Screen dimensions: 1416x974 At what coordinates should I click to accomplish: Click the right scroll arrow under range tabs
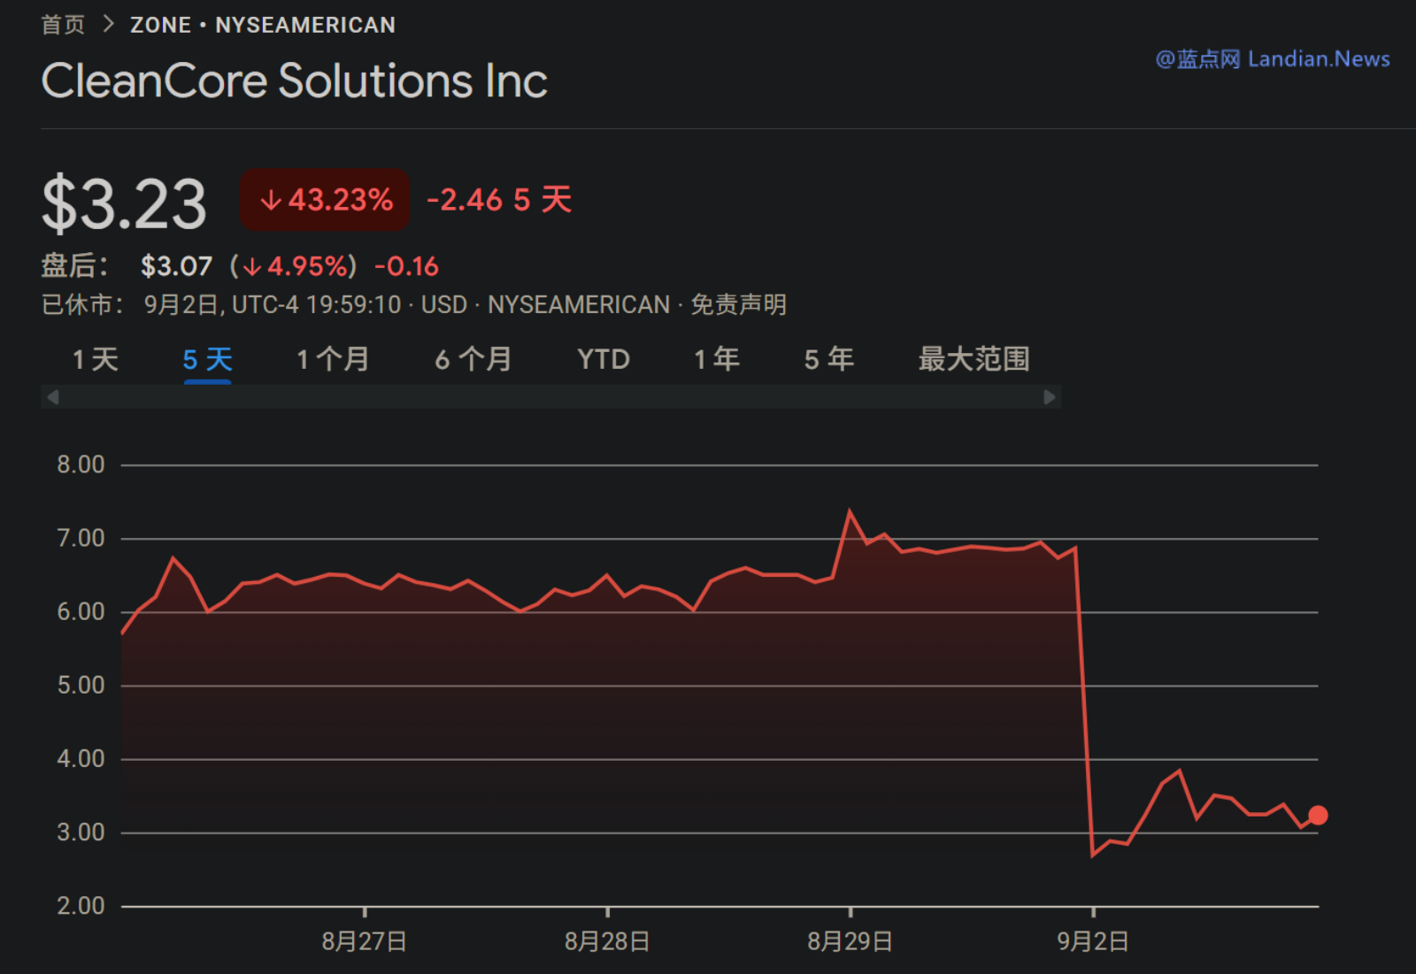[1049, 397]
